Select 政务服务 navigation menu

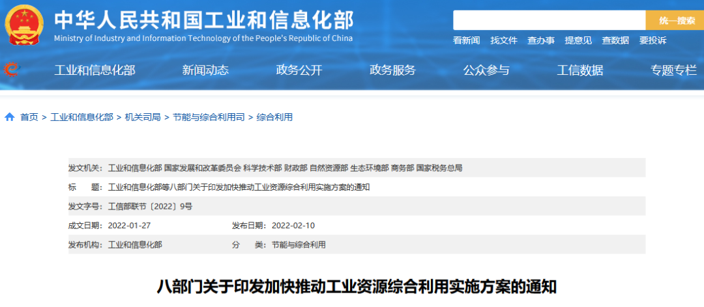tap(393, 70)
